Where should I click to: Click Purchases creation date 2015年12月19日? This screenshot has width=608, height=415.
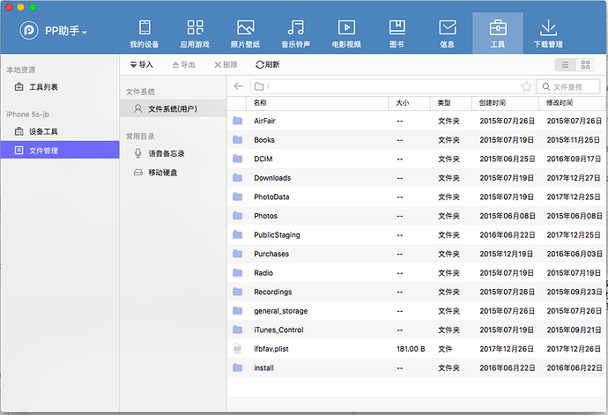click(x=506, y=254)
